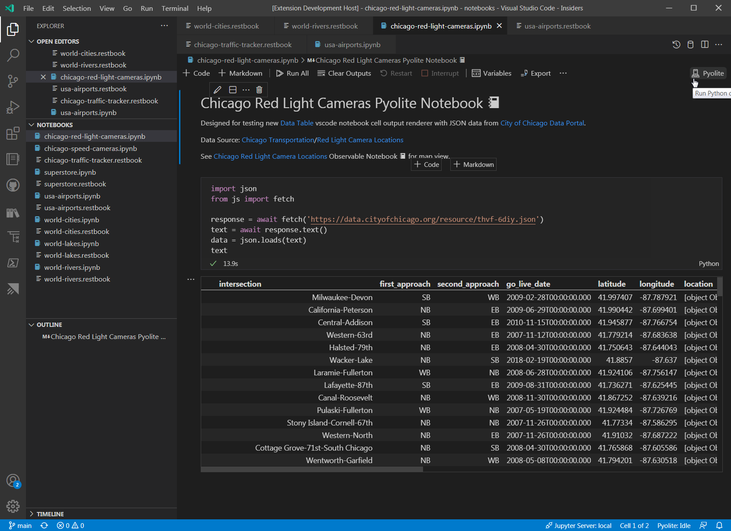
Task: Open the Extensions view
Action: click(x=13, y=133)
